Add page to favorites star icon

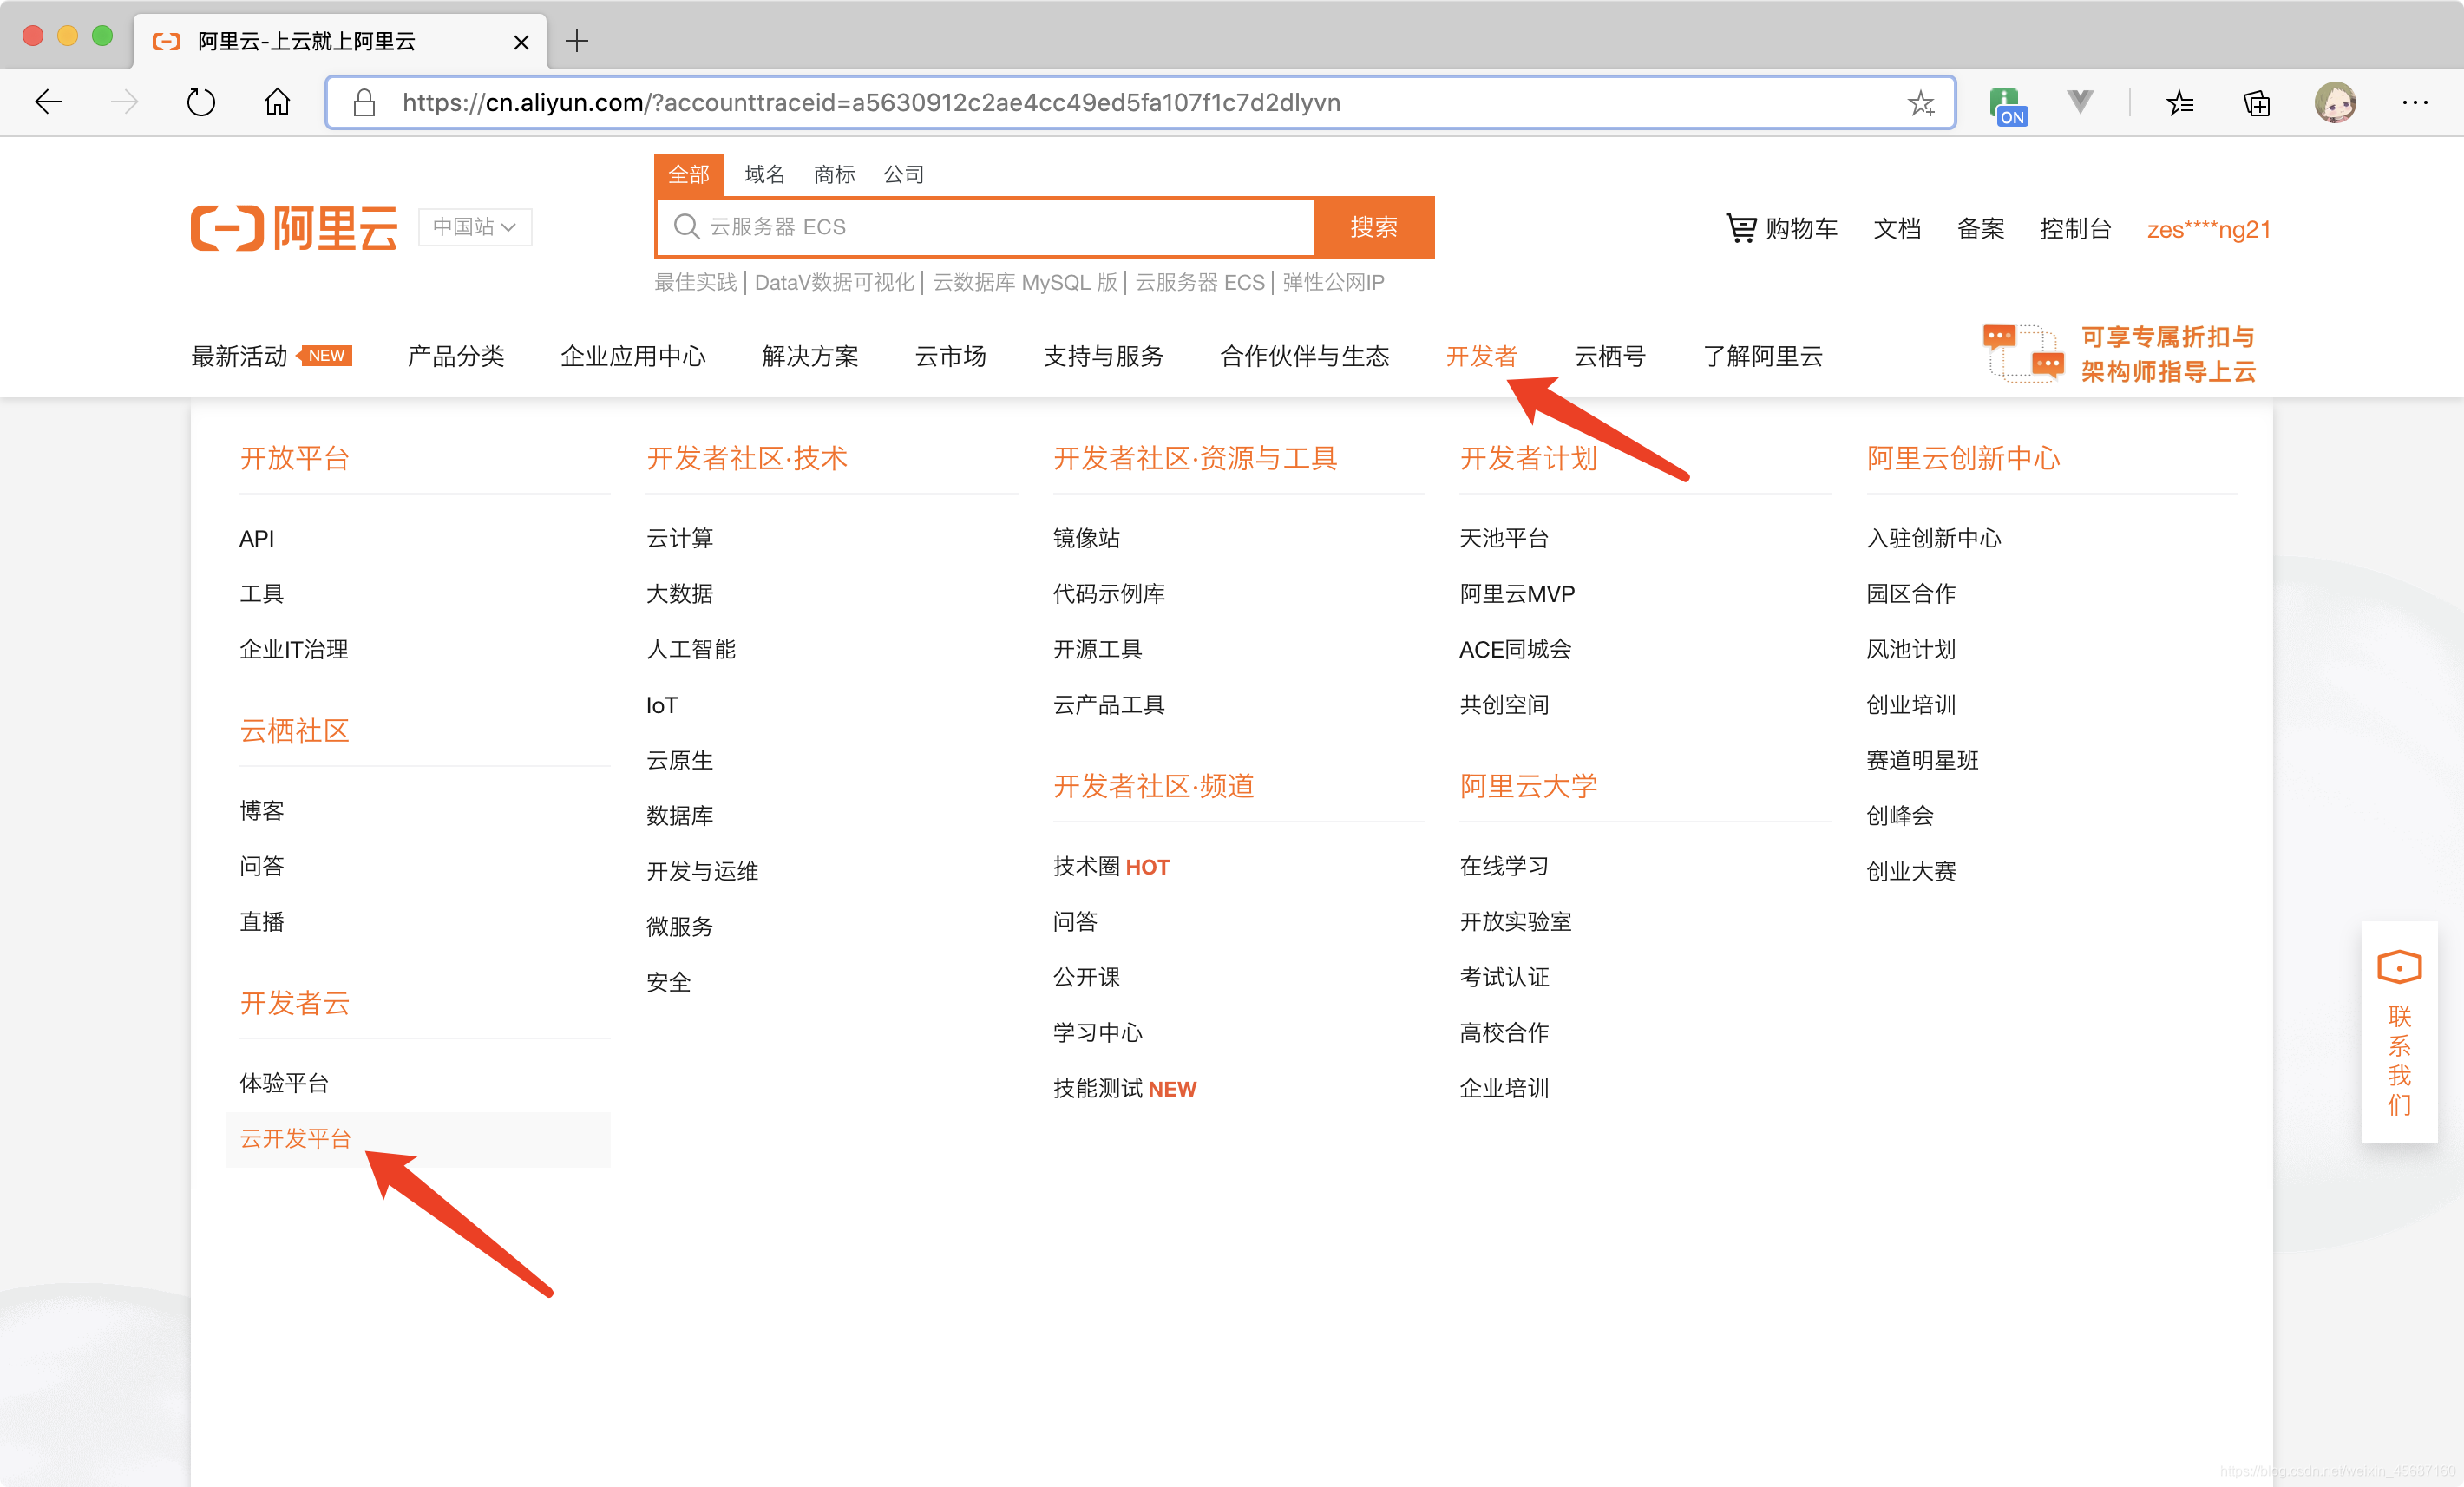[x=1921, y=102]
